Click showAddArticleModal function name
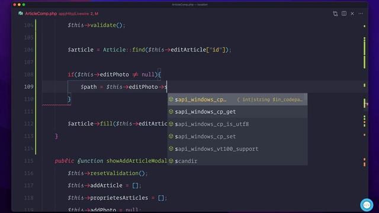 pos(137,161)
